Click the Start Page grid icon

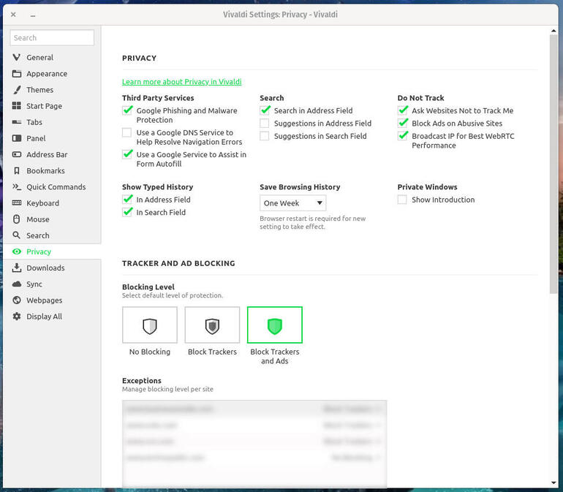point(17,105)
